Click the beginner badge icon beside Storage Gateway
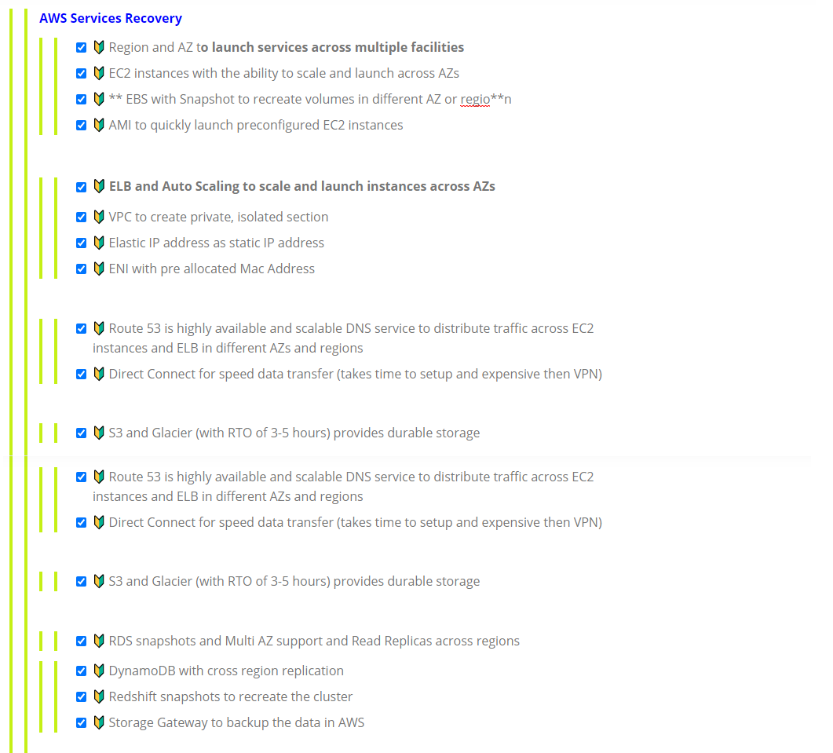Screen dimensions: 833x753 point(99,722)
